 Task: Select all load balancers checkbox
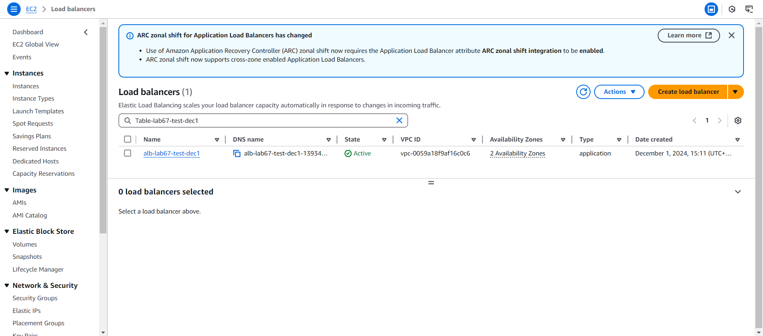click(128, 139)
